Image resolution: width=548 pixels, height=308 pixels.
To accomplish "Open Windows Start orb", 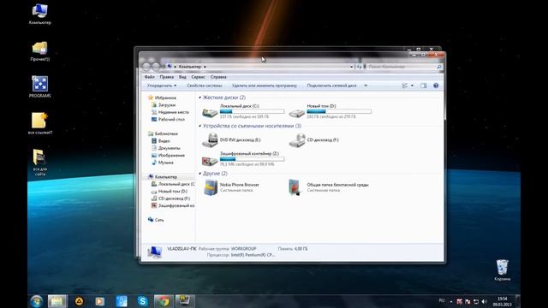I will [36, 301].
